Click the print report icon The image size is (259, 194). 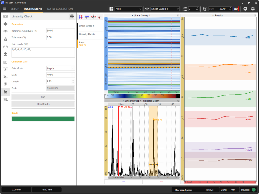point(72,16)
